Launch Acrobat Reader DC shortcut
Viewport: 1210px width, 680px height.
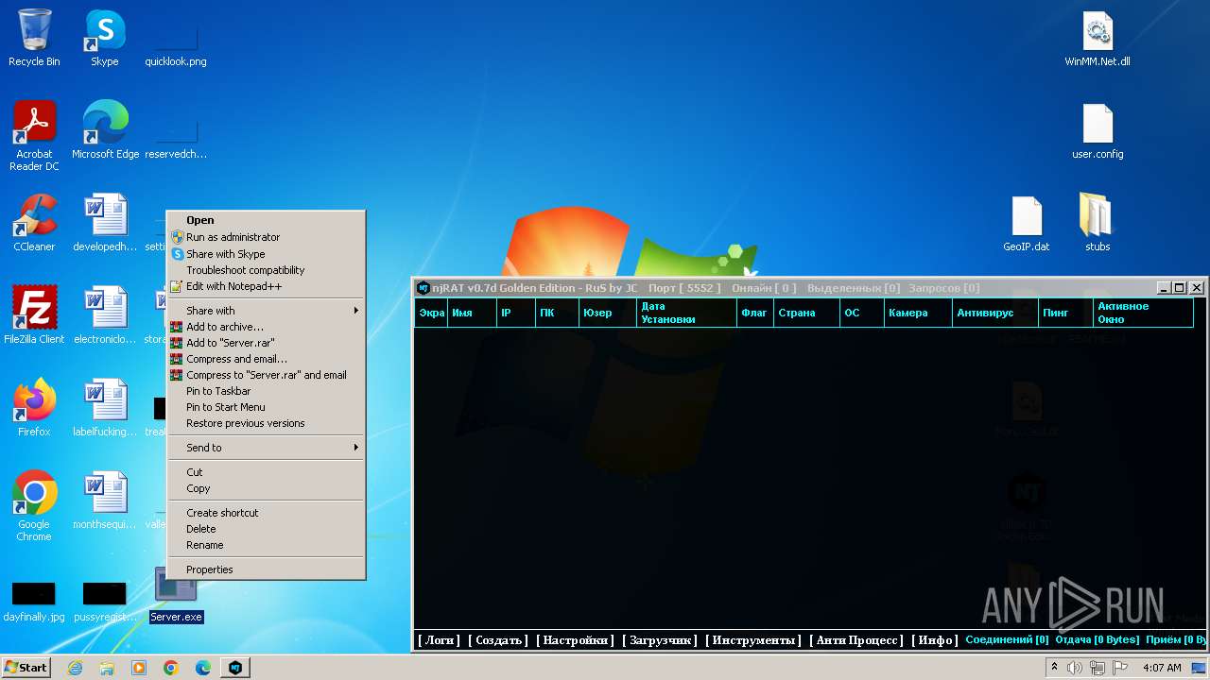[x=34, y=137]
